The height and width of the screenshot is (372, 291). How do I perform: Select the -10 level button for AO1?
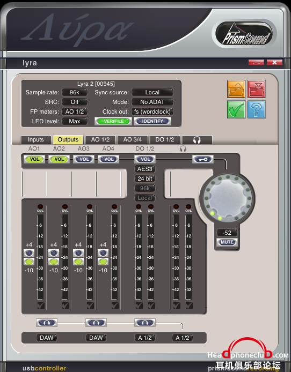[29, 262]
